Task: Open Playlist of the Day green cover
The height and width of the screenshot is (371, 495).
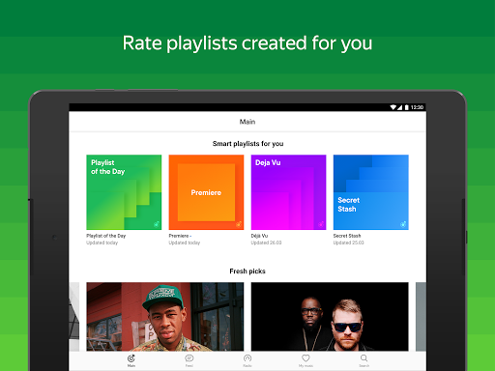Action: pos(124,192)
